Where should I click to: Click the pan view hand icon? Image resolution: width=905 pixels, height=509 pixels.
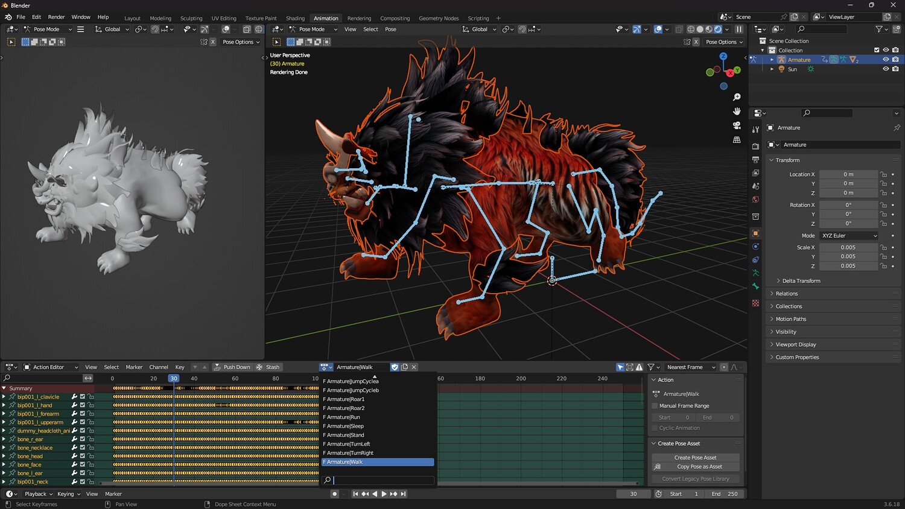(x=737, y=111)
